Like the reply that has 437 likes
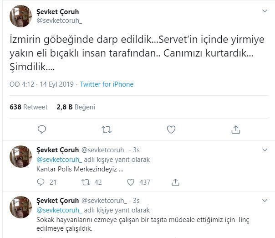The image size is (275, 238). click(x=131, y=182)
